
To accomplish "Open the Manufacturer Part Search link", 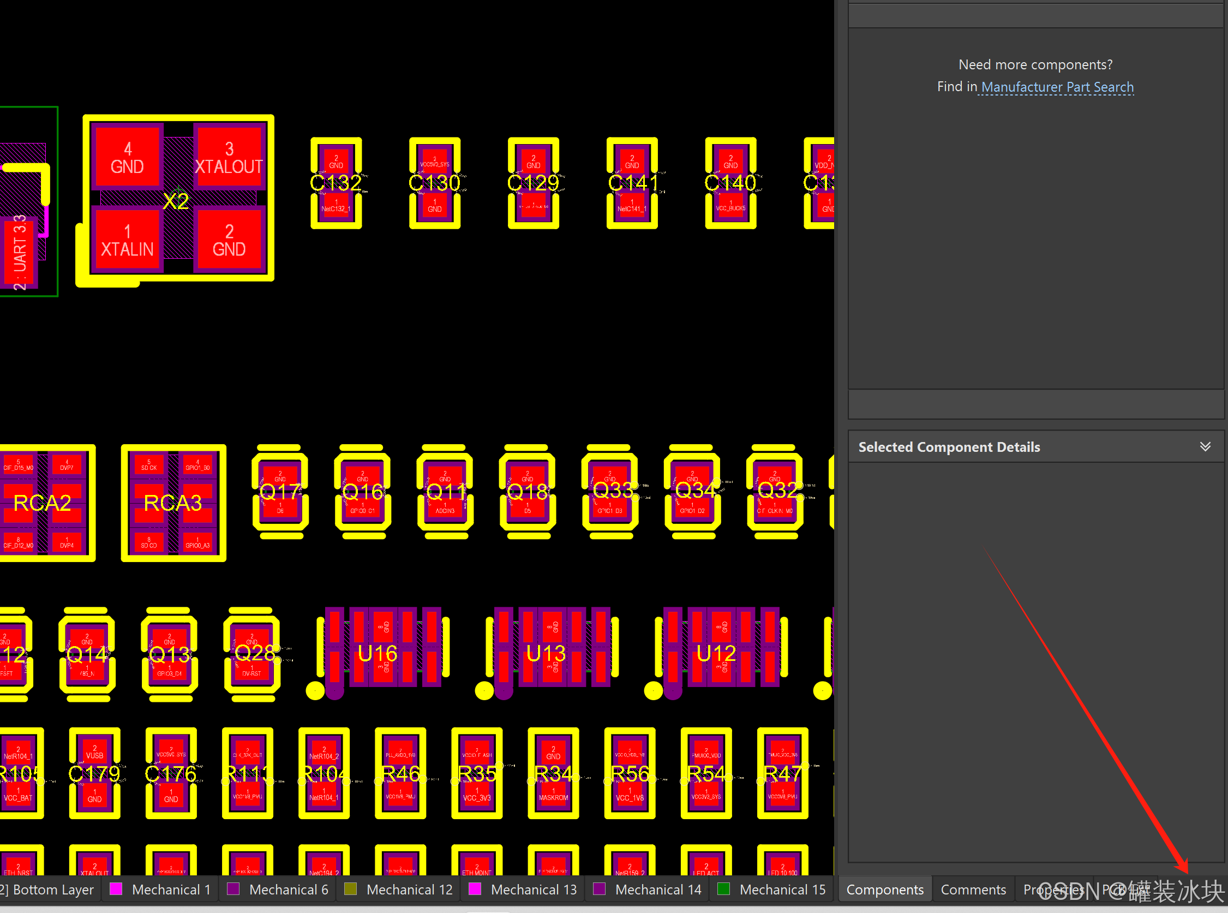I will coord(1057,87).
